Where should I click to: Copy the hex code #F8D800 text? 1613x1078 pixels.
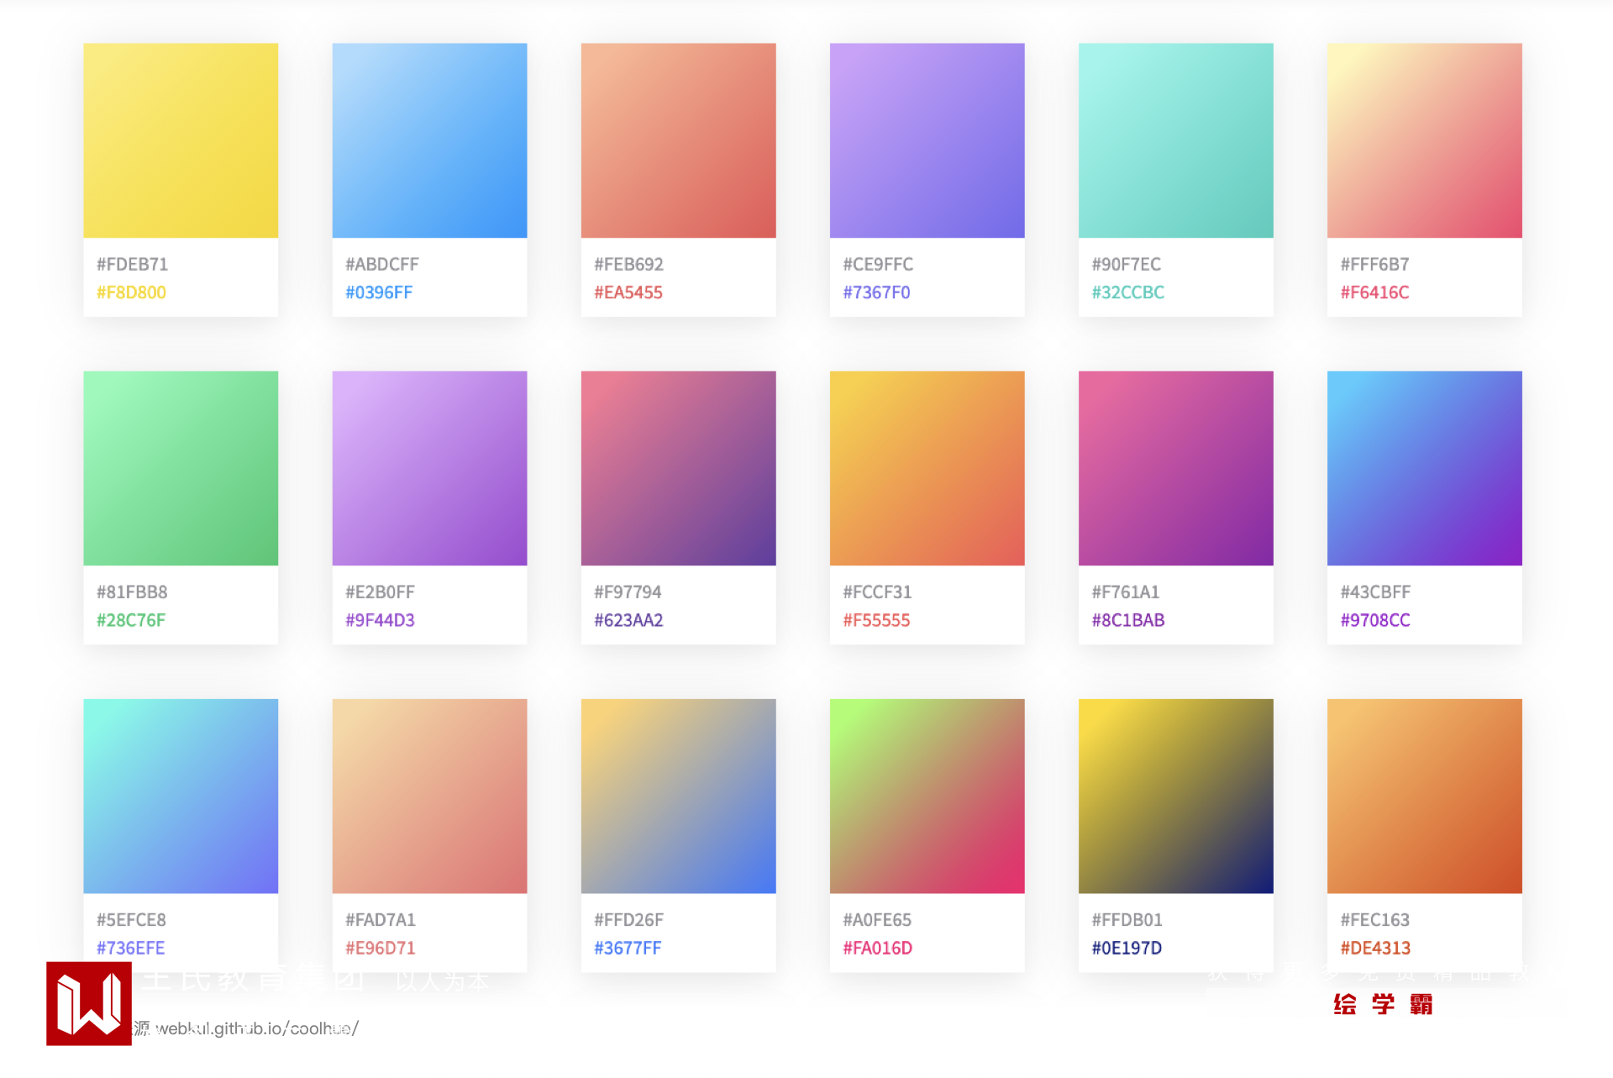(x=131, y=292)
